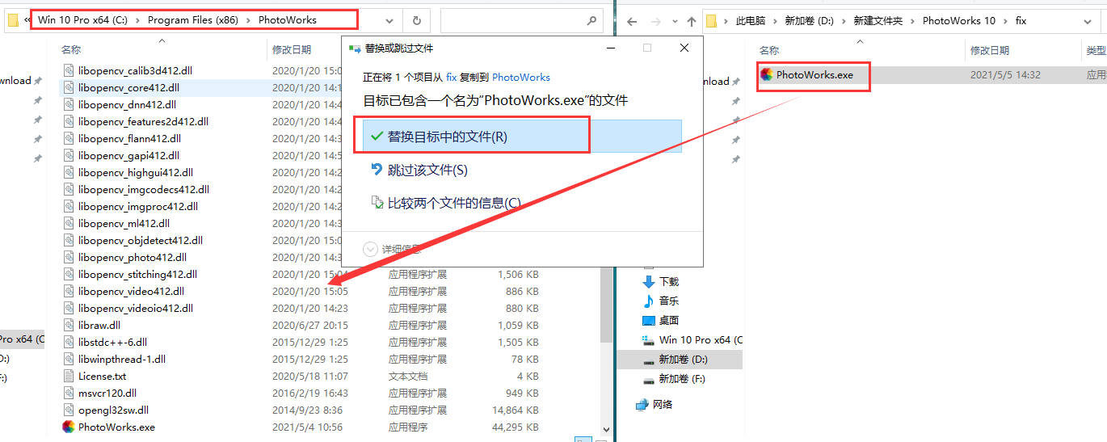Go up one level in right window
This screenshot has width=1107, height=442.
[692, 21]
